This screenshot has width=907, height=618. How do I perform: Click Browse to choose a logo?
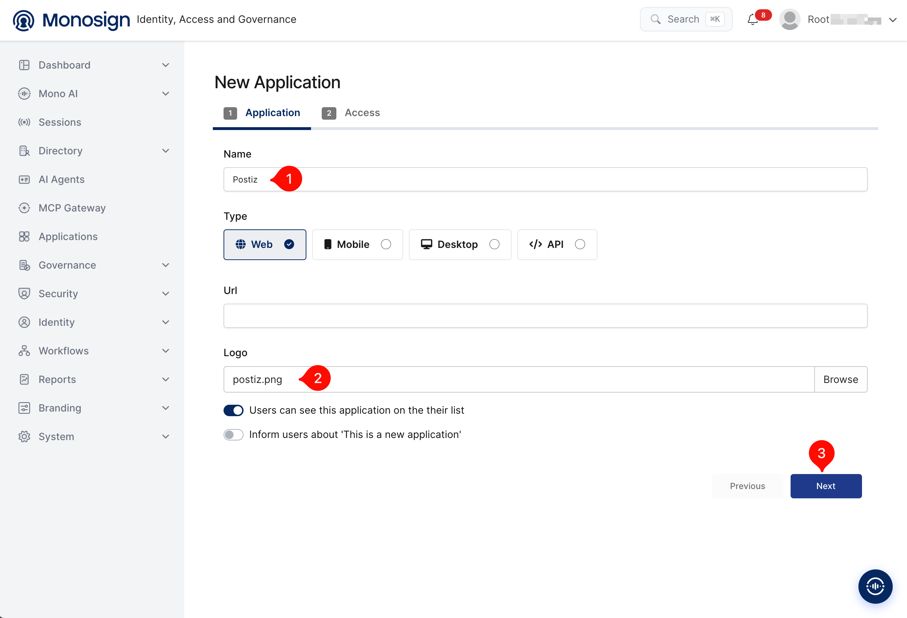(x=841, y=379)
